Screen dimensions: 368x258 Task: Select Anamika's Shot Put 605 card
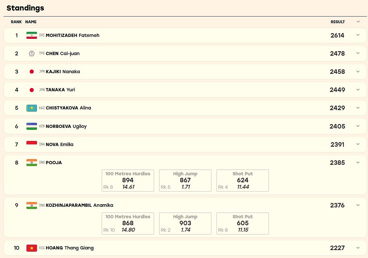click(x=243, y=223)
